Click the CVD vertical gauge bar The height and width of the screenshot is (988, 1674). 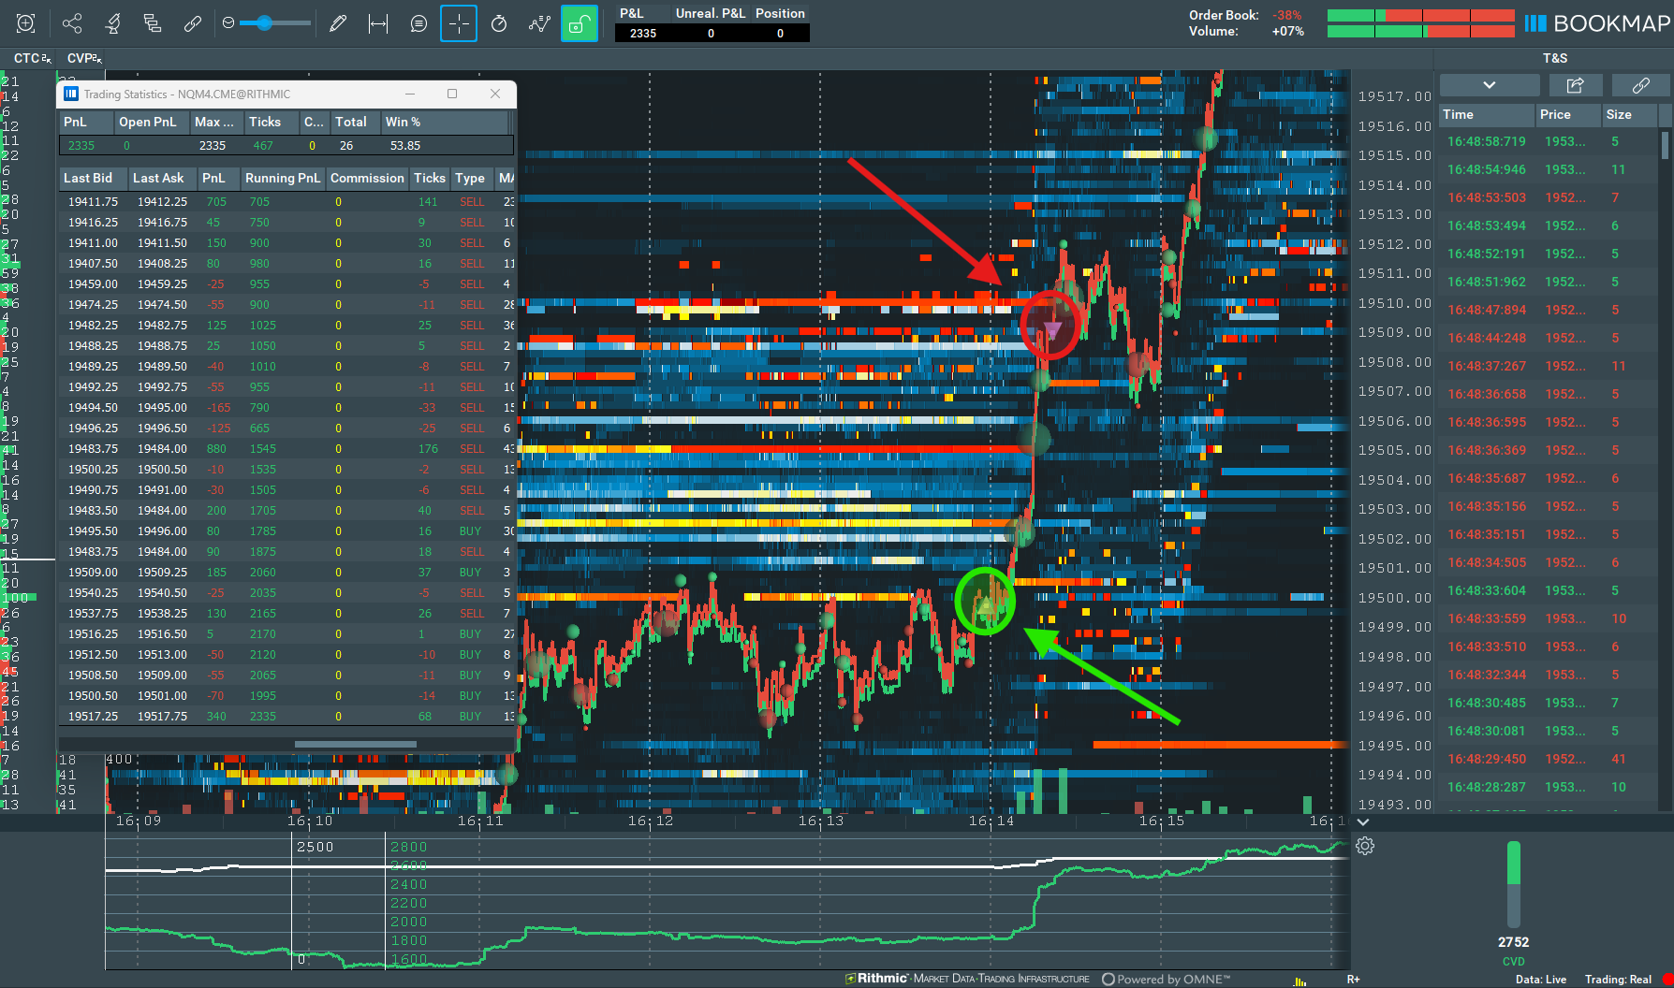click(1513, 885)
